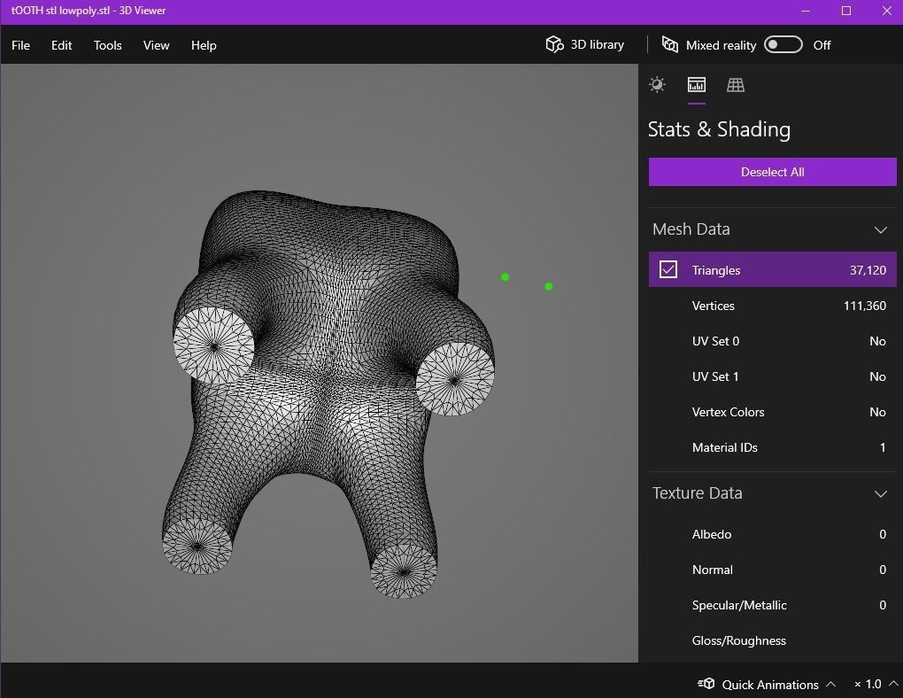Screen dimensions: 903x698
Task: Open the animation speed × 1.0 dropdown
Action: pos(876,684)
